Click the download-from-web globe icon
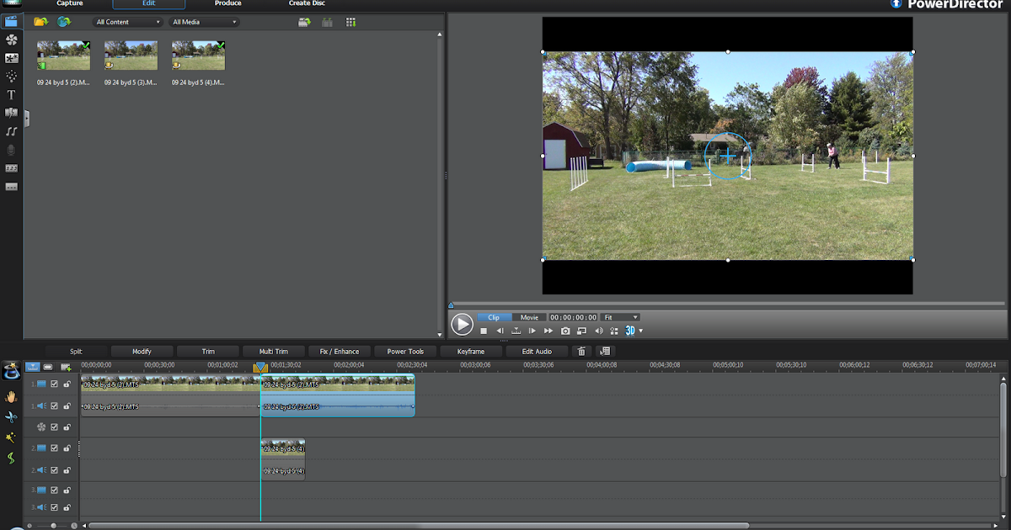The height and width of the screenshot is (530, 1011). click(63, 22)
